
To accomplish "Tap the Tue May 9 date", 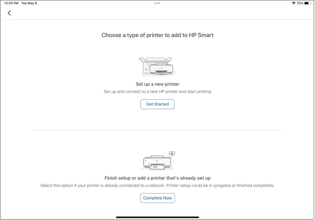I will [x=30, y=3].
